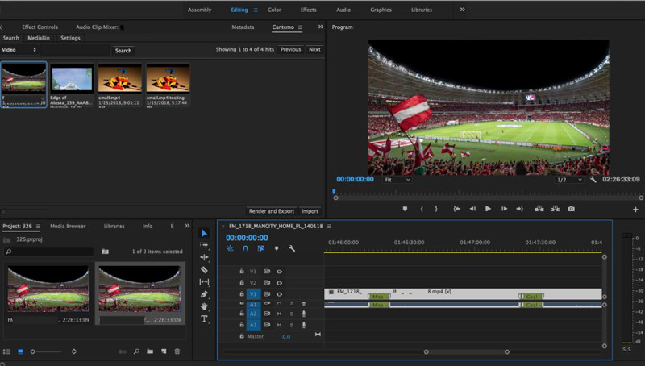645x366 pixels.
Task: Click the Next results button
Action: pyautogui.click(x=314, y=50)
